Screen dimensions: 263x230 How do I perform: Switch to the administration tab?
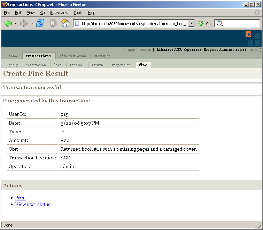[72, 56]
